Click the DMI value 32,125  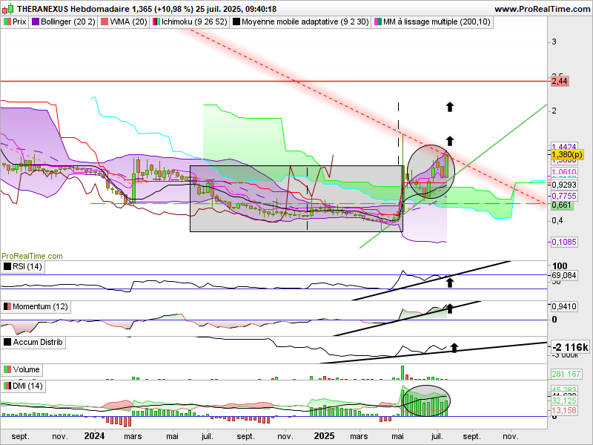click(x=564, y=400)
